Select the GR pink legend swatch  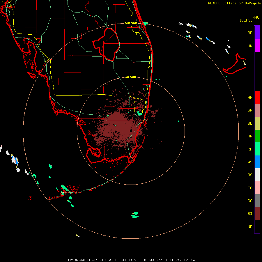pyautogui.click(x=257, y=110)
